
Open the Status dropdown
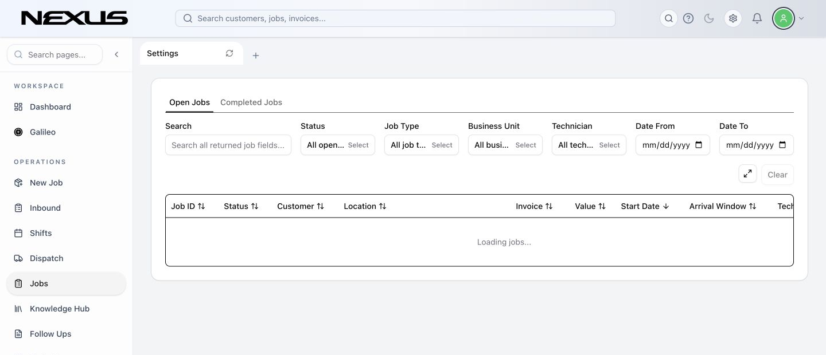(x=338, y=145)
